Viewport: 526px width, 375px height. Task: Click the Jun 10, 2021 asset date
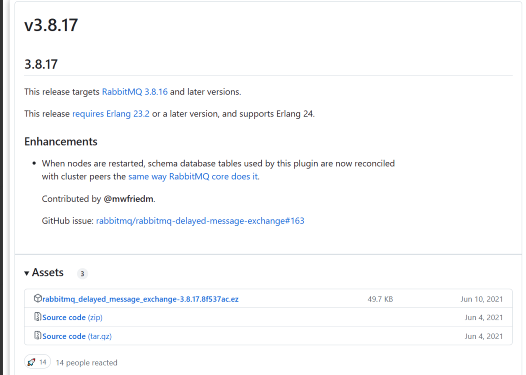(x=482, y=299)
